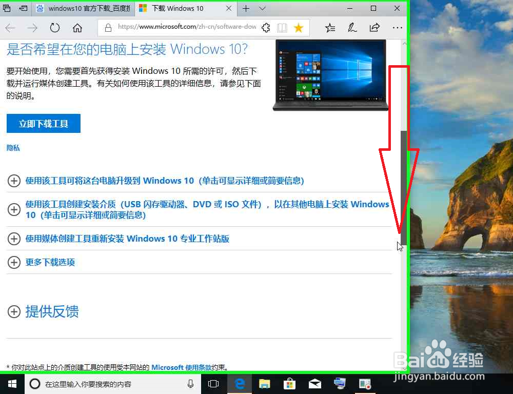Toggle the reading view book icon
Screen dimensions: 513x394
pyautogui.click(x=282, y=28)
